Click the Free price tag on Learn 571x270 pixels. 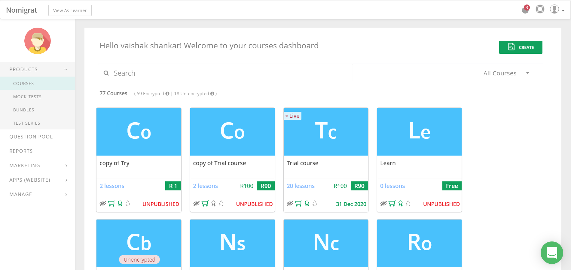point(452,186)
